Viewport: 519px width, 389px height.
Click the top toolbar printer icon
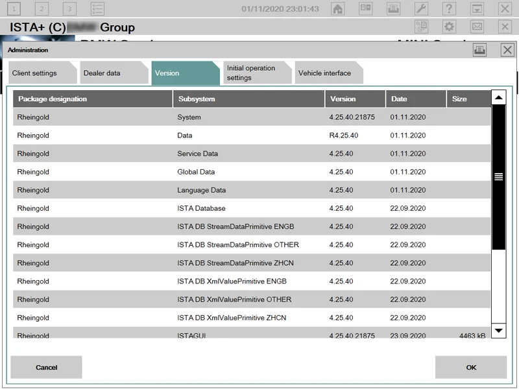point(393,8)
